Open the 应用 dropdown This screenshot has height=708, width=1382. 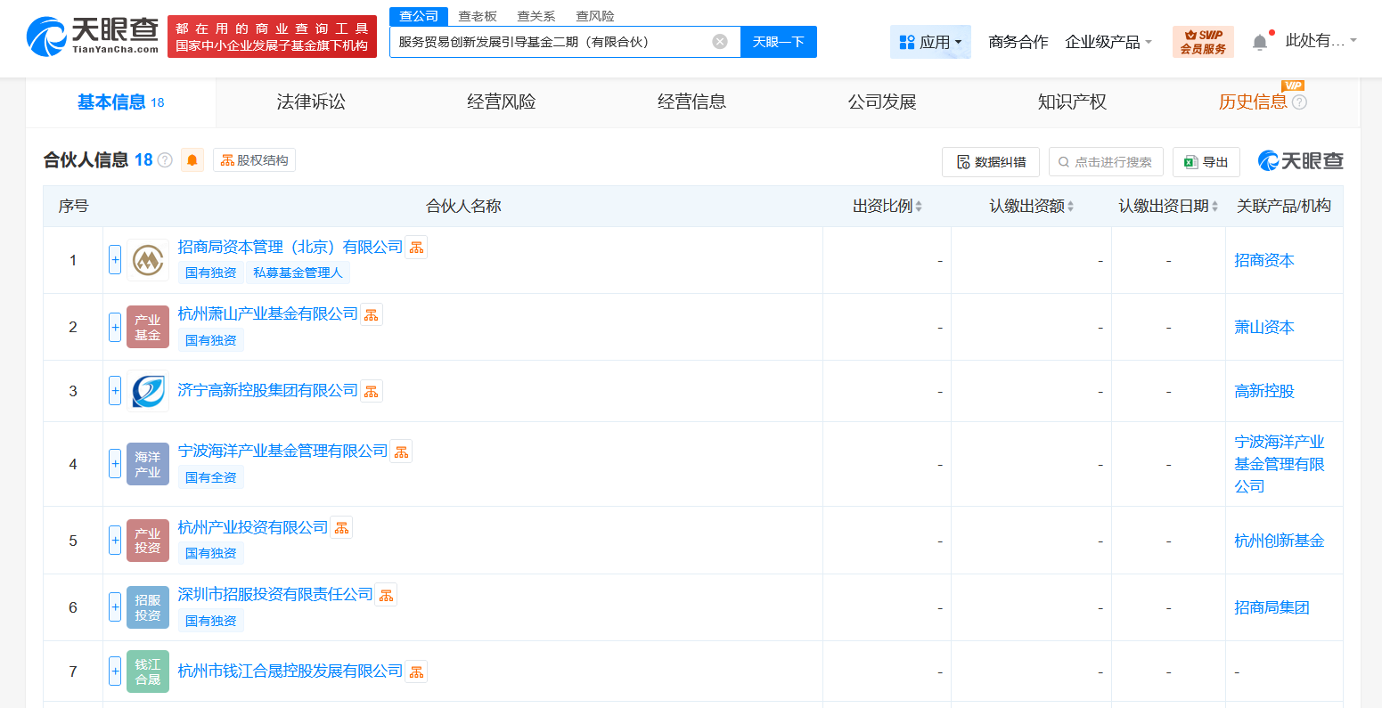930,41
